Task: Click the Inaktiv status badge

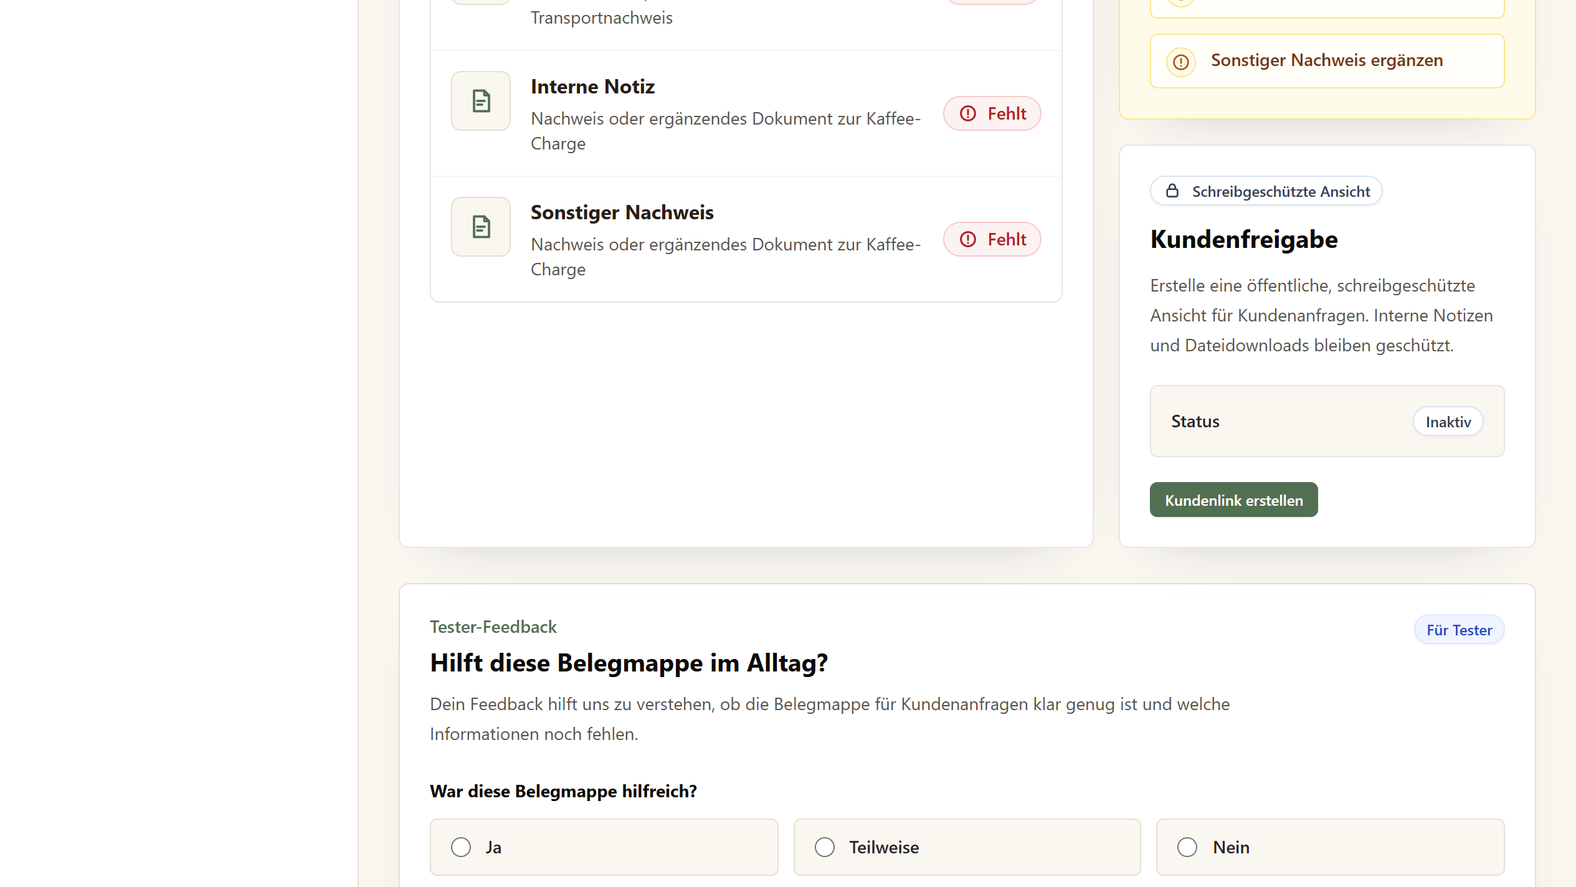Action: pyautogui.click(x=1448, y=422)
